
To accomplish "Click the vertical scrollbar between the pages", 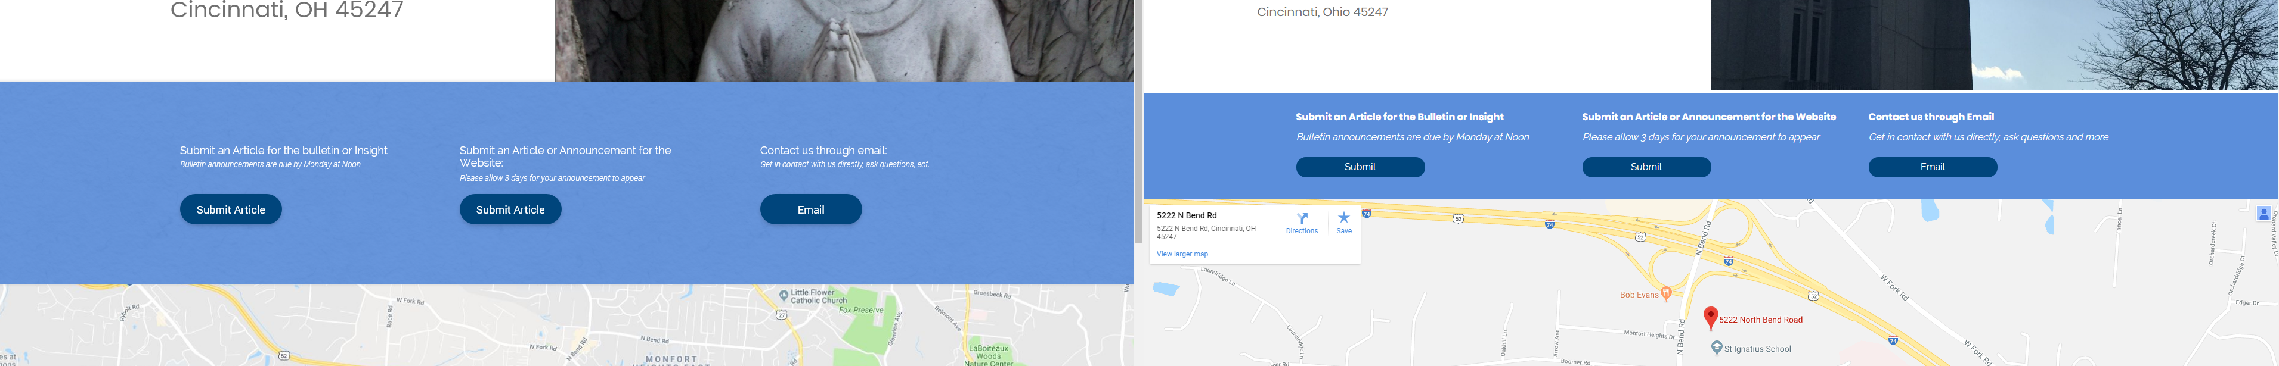I will 1139,122.
